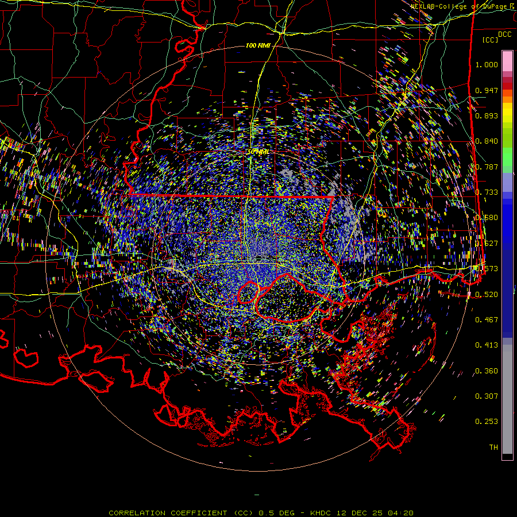The height and width of the screenshot is (517, 517).
Task: Click the [CC] units label
Action: (491, 40)
